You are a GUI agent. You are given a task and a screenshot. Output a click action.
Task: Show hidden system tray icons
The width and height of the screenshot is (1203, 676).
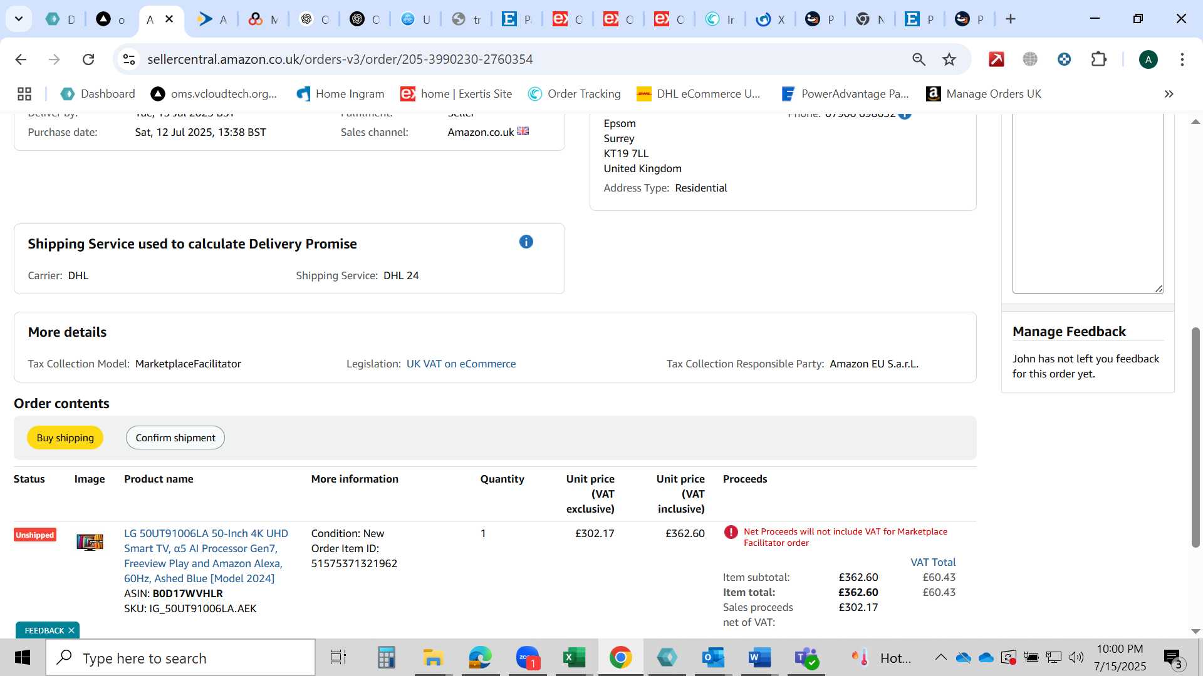(x=940, y=657)
